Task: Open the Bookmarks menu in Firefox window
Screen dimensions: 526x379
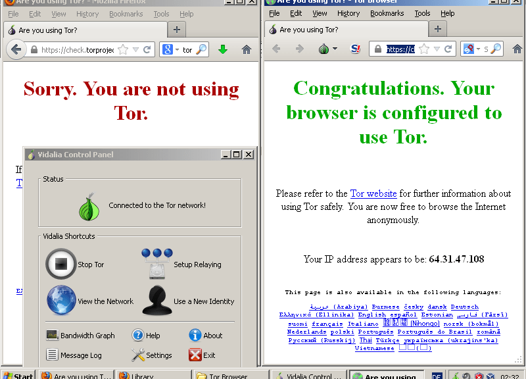Action: (126, 14)
